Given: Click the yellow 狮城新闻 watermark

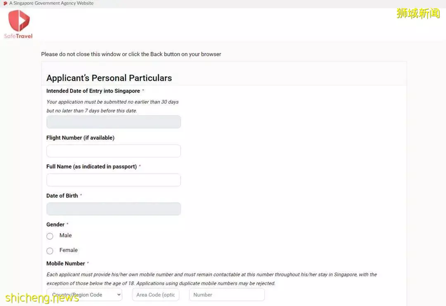Looking at the screenshot, I should click(418, 13).
